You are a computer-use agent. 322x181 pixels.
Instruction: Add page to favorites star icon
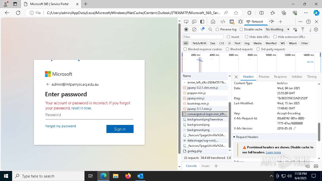[x=236, y=13]
